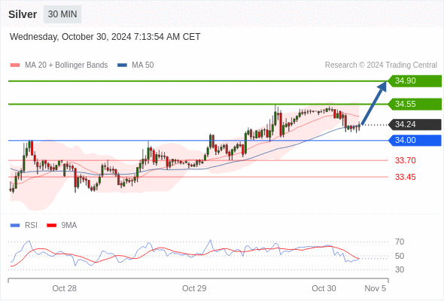Click the Nov 5 date axis label
444x301 pixels.
[x=376, y=288]
